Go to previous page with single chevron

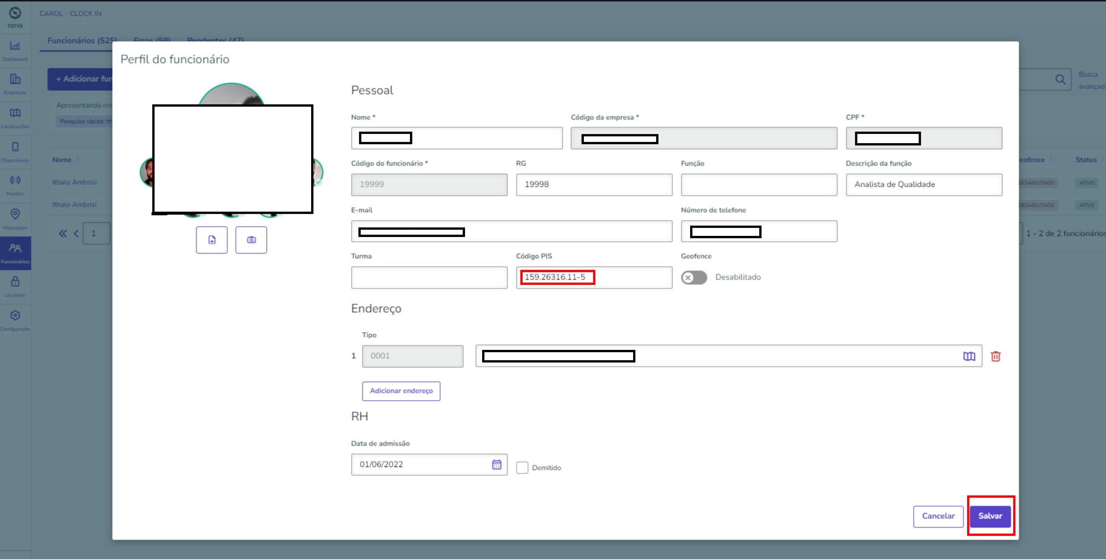(76, 233)
